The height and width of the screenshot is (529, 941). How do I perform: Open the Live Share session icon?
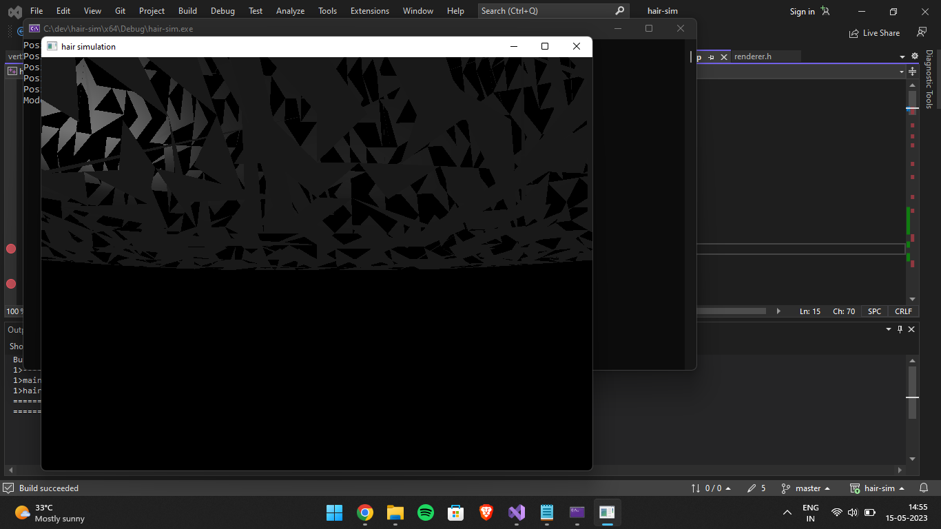pos(854,32)
